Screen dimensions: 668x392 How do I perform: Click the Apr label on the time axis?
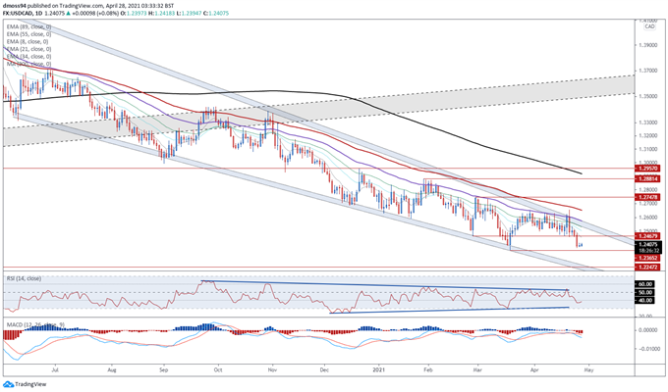[x=534, y=369]
